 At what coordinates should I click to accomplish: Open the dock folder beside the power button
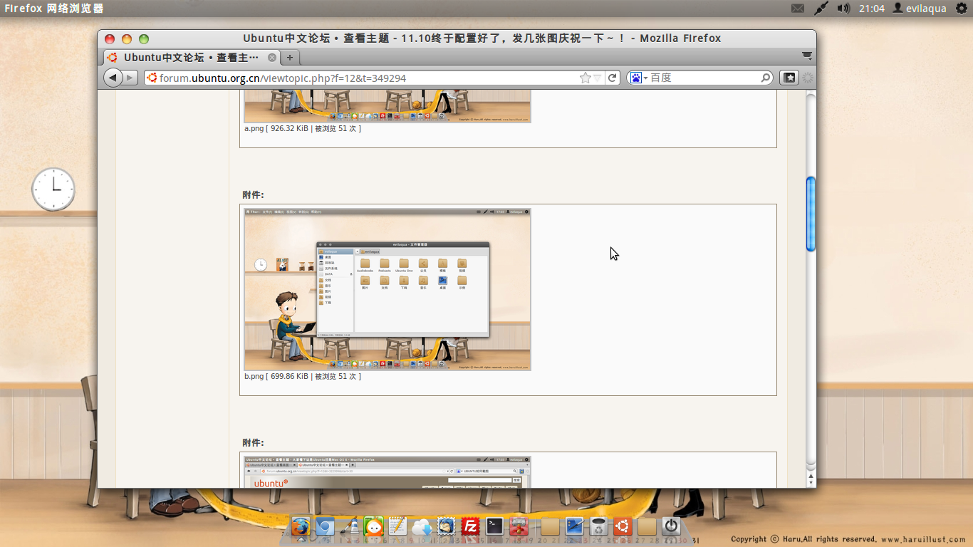(647, 527)
